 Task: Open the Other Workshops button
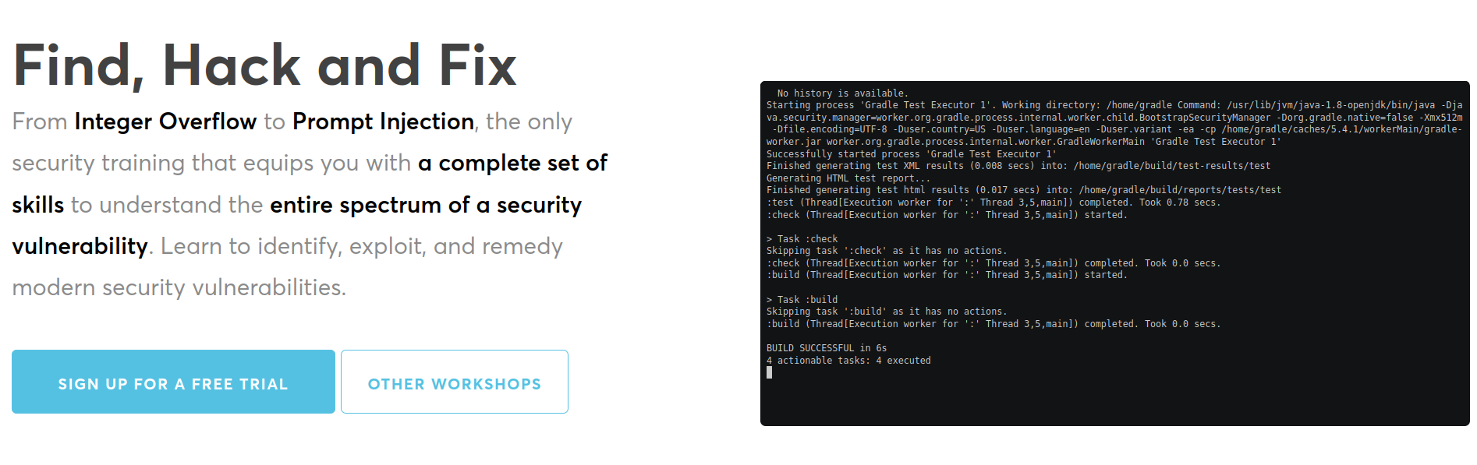pos(454,382)
